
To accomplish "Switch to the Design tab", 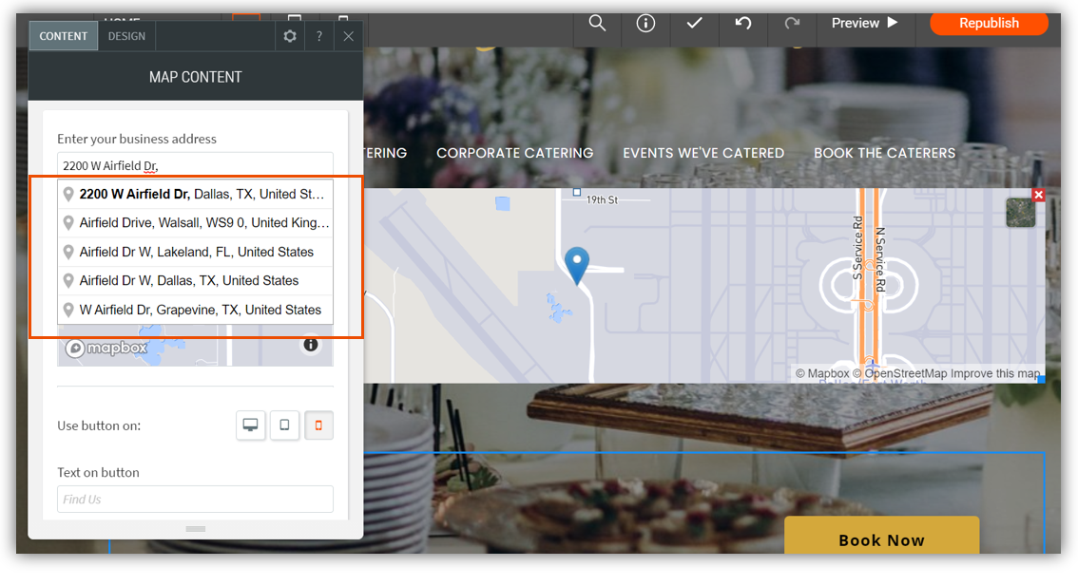I will [x=126, y=36].
